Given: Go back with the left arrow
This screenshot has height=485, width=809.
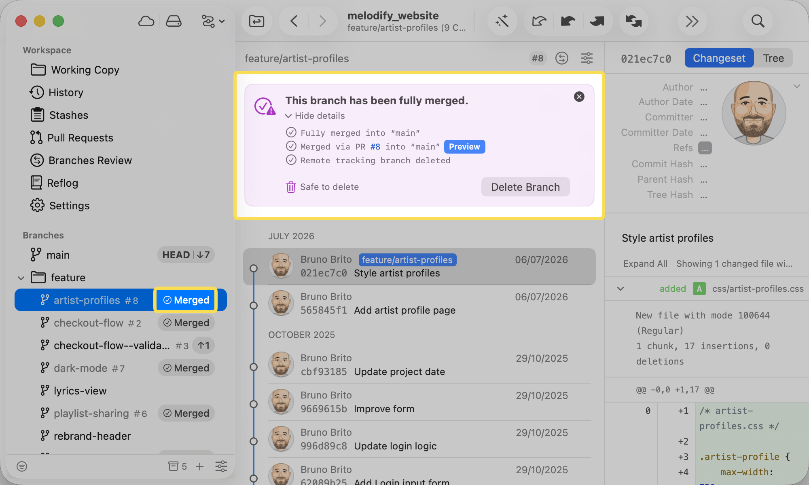Looking at the screenshot, I should point(294,21).
